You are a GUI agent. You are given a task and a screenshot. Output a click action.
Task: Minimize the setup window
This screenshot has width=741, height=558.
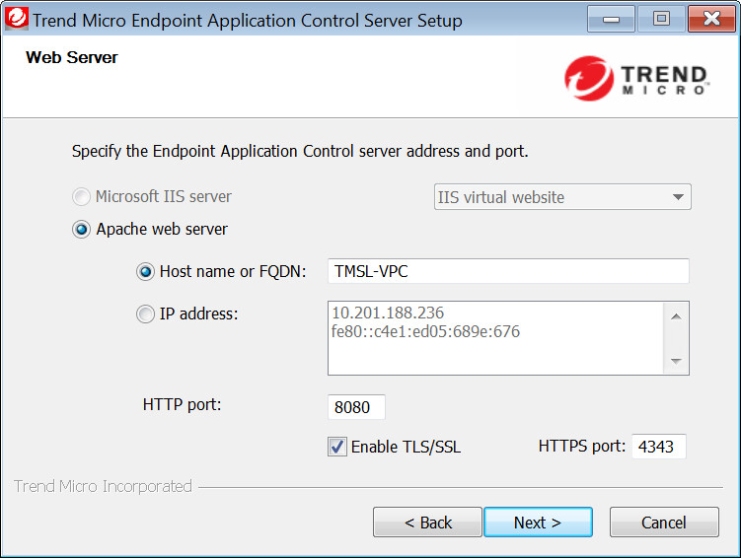[611, 19]
